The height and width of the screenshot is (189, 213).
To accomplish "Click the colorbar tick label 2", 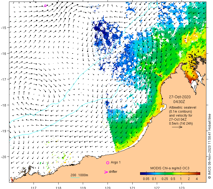I will click(189, 179).
